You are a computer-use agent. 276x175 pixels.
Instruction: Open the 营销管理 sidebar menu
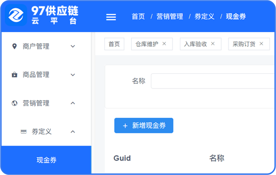pyautogui.click(x=47, y=103)
